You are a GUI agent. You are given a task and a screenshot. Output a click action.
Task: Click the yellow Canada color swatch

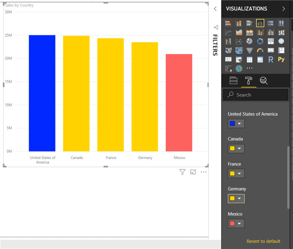click(x=232, y=148)
